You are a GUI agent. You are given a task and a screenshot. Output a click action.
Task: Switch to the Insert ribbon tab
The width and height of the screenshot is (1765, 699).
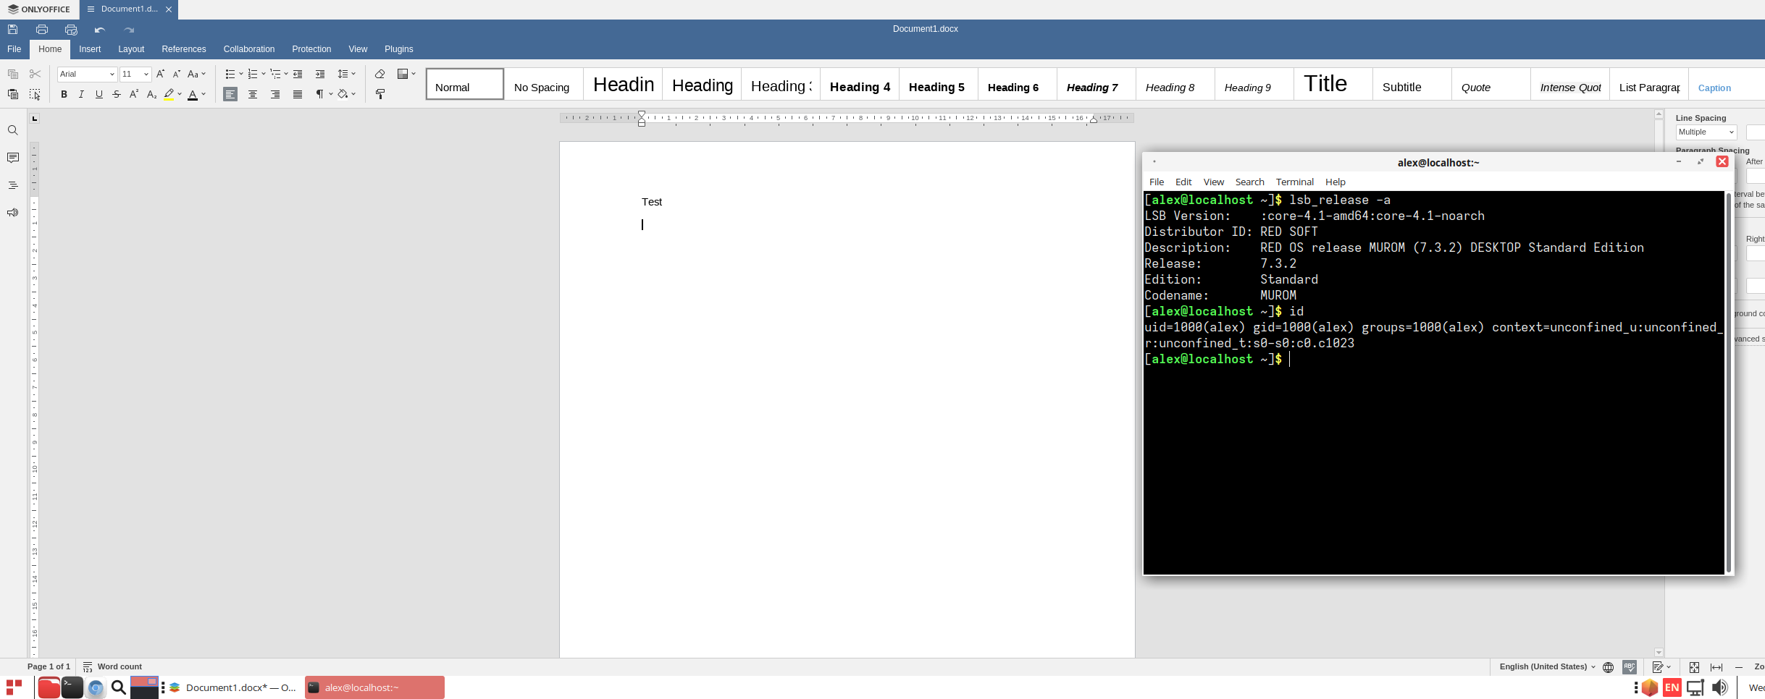pyautogui.click(x=90, y=49)
